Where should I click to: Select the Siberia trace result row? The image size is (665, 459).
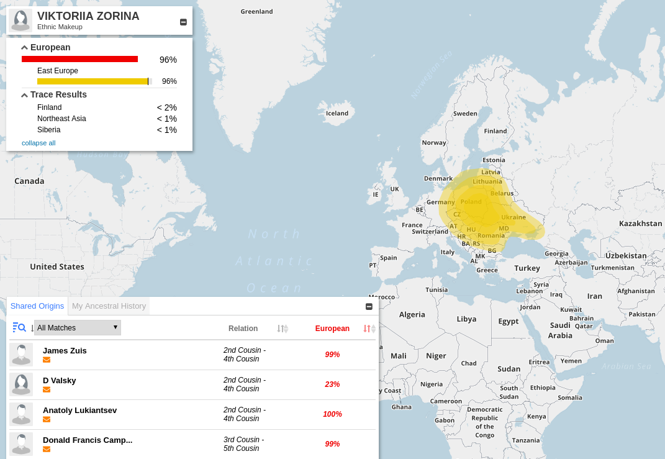107,130
